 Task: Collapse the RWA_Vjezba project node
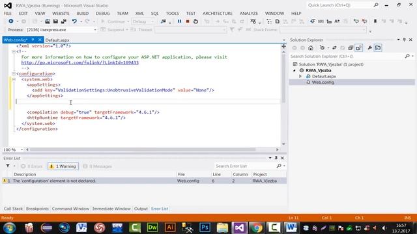[x=295, y=70]
